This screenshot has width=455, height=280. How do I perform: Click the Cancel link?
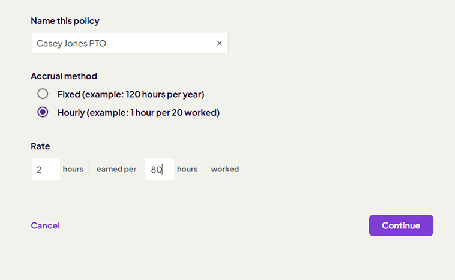tap(46, 225)
